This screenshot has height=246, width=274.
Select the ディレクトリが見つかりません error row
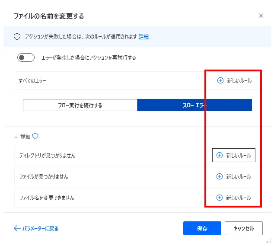click(47, 155)
